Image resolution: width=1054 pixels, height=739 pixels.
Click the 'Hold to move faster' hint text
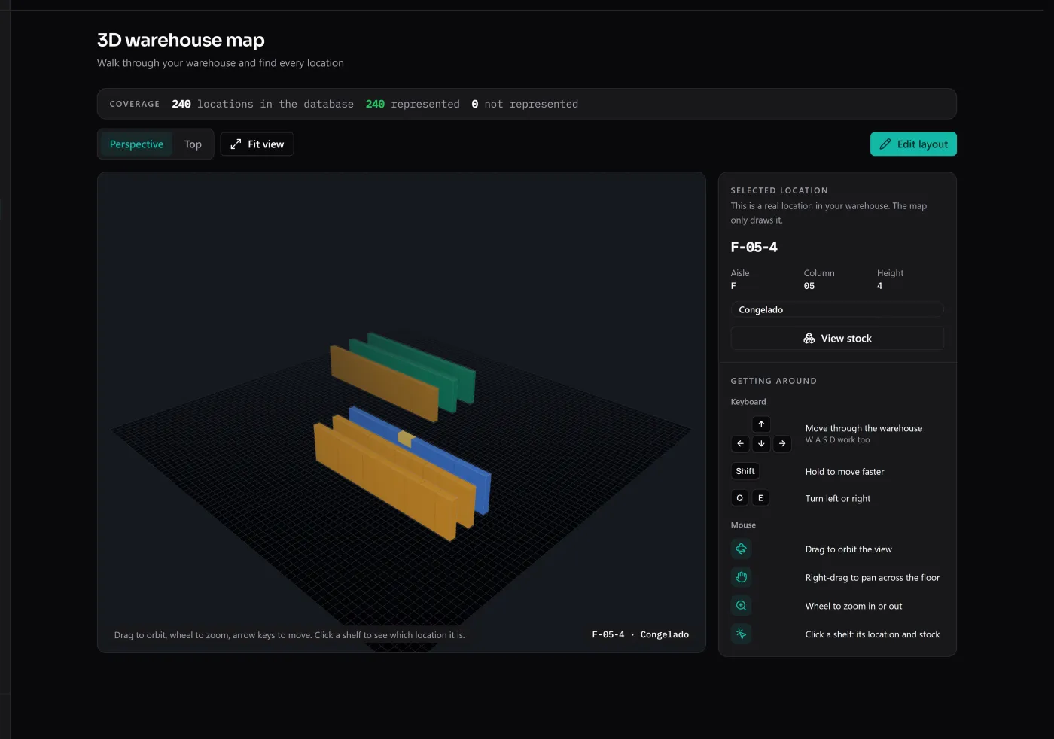tap(845, 472)
